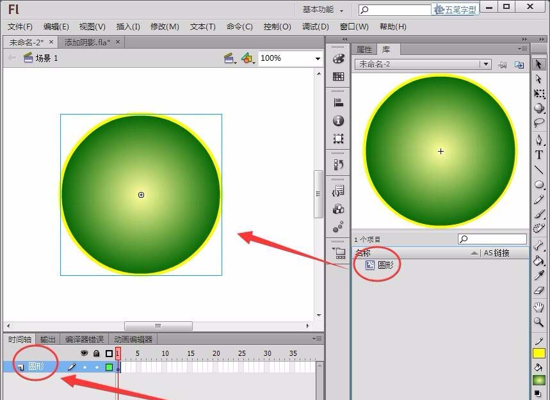Toggle show all layers as outlines

(x=109, y=353)
